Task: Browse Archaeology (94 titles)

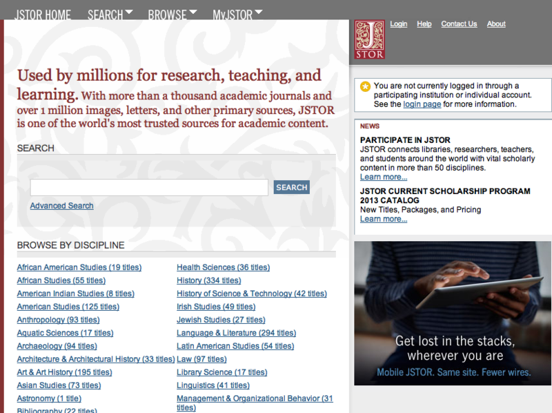Action: point(57,346)
